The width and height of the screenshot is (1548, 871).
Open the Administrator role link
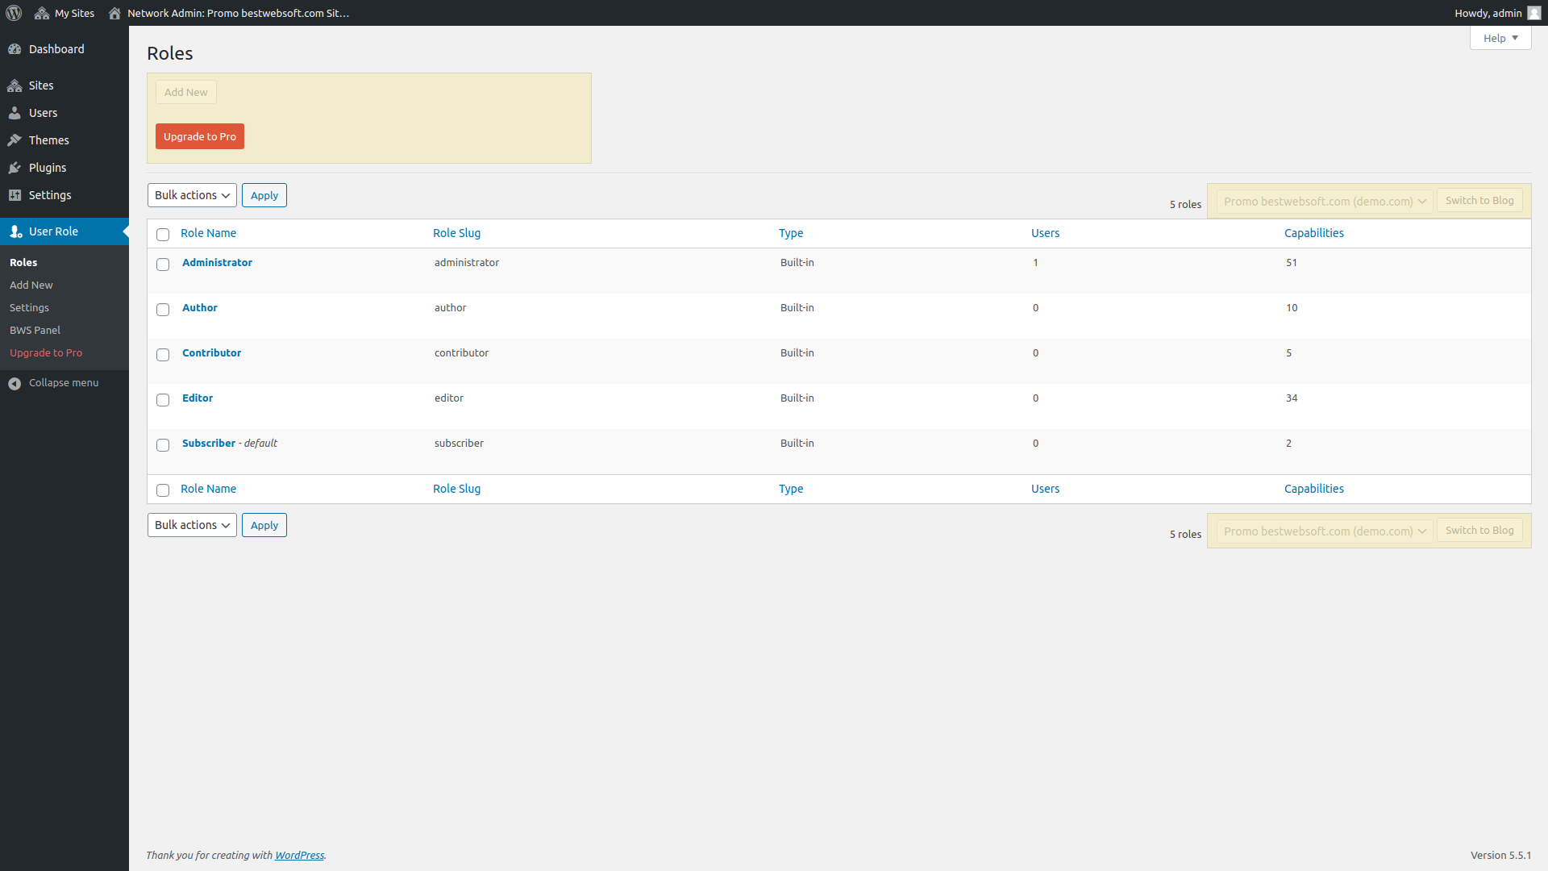[x=217, y=263]
